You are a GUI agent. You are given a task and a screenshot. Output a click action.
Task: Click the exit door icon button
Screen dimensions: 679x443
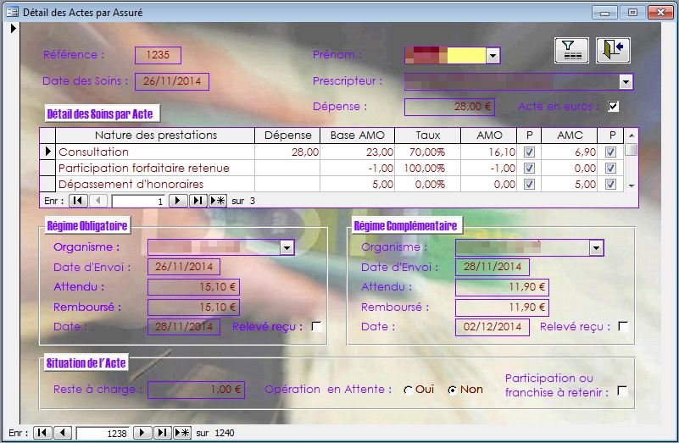point(613,51)
